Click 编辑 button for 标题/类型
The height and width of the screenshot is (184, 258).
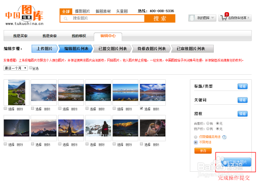[x=243, y=86]
